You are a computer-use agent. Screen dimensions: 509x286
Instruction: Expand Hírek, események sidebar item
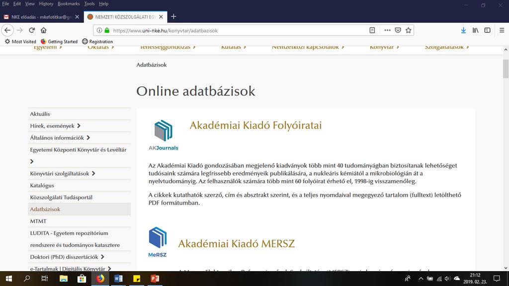79,126
